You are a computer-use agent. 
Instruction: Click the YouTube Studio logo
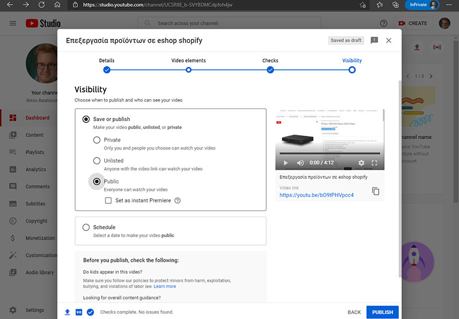(43, 23)
